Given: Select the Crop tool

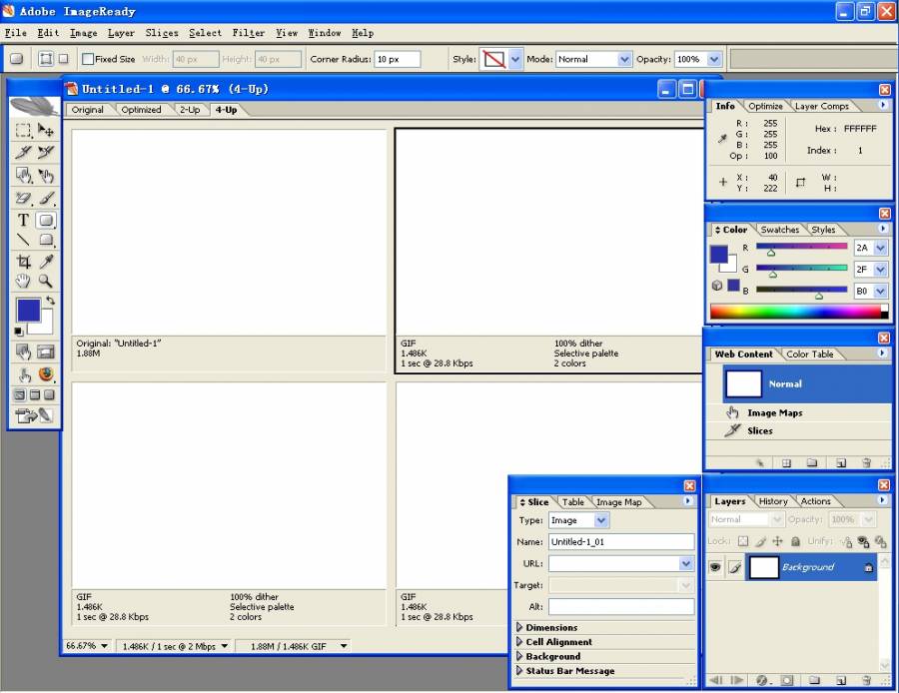Looking at the screenshot, I should click(23, 262).
